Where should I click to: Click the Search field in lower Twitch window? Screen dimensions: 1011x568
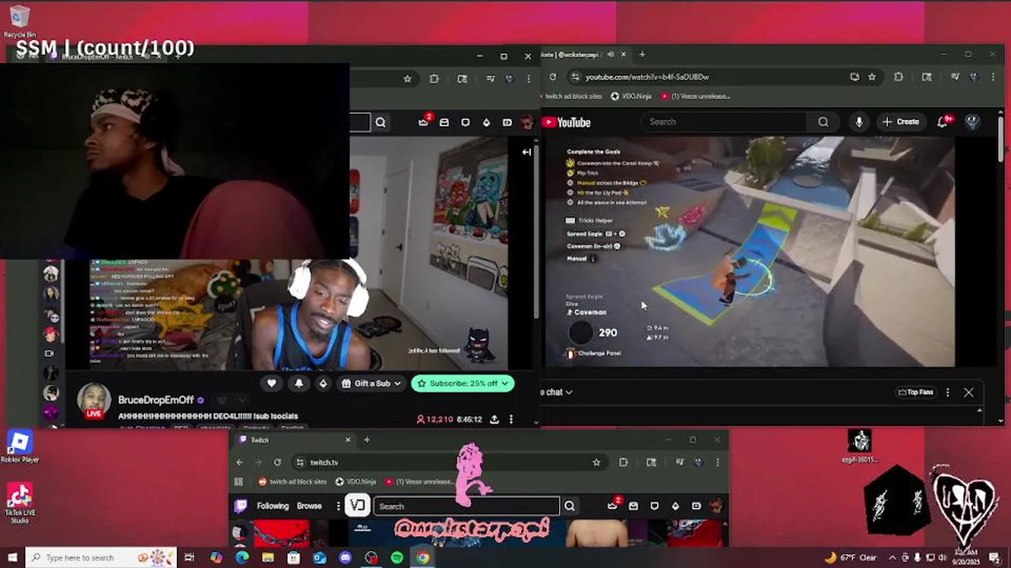[467, 506]
